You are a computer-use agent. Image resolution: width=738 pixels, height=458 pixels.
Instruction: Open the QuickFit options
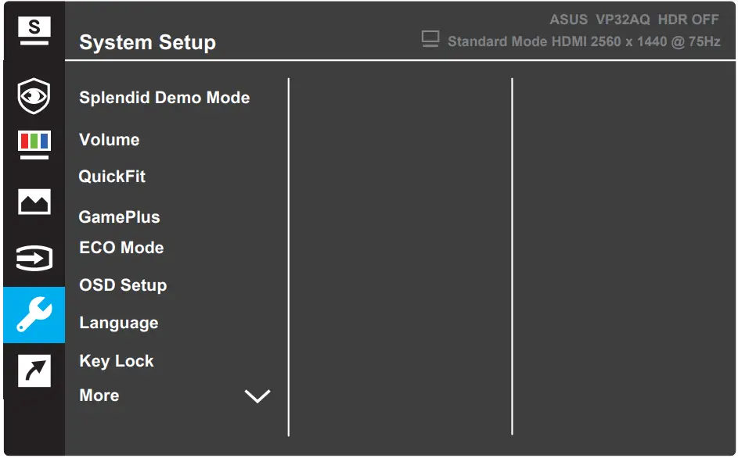(x=113, y=176)
